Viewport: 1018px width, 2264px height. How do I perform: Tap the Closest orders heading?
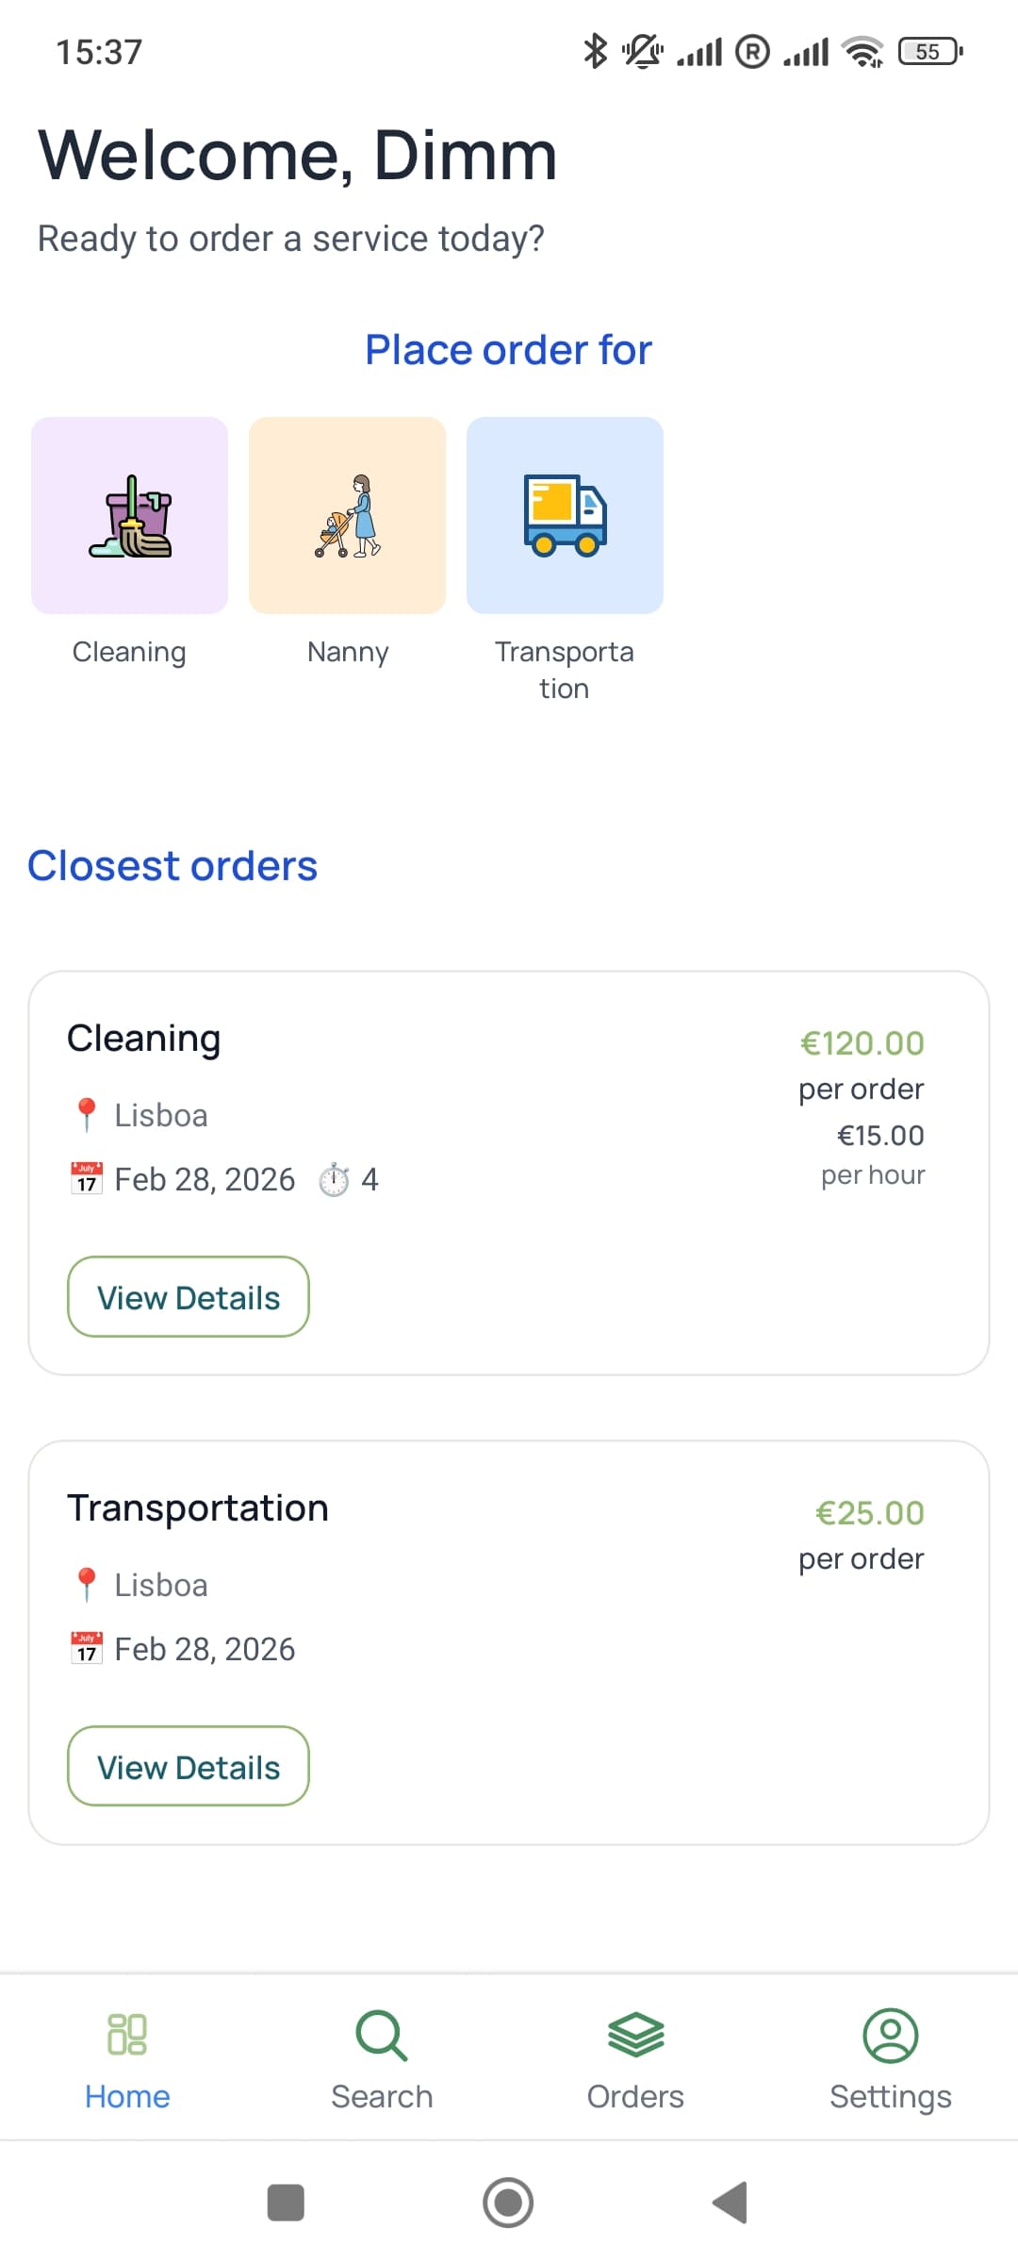[172, 866]
